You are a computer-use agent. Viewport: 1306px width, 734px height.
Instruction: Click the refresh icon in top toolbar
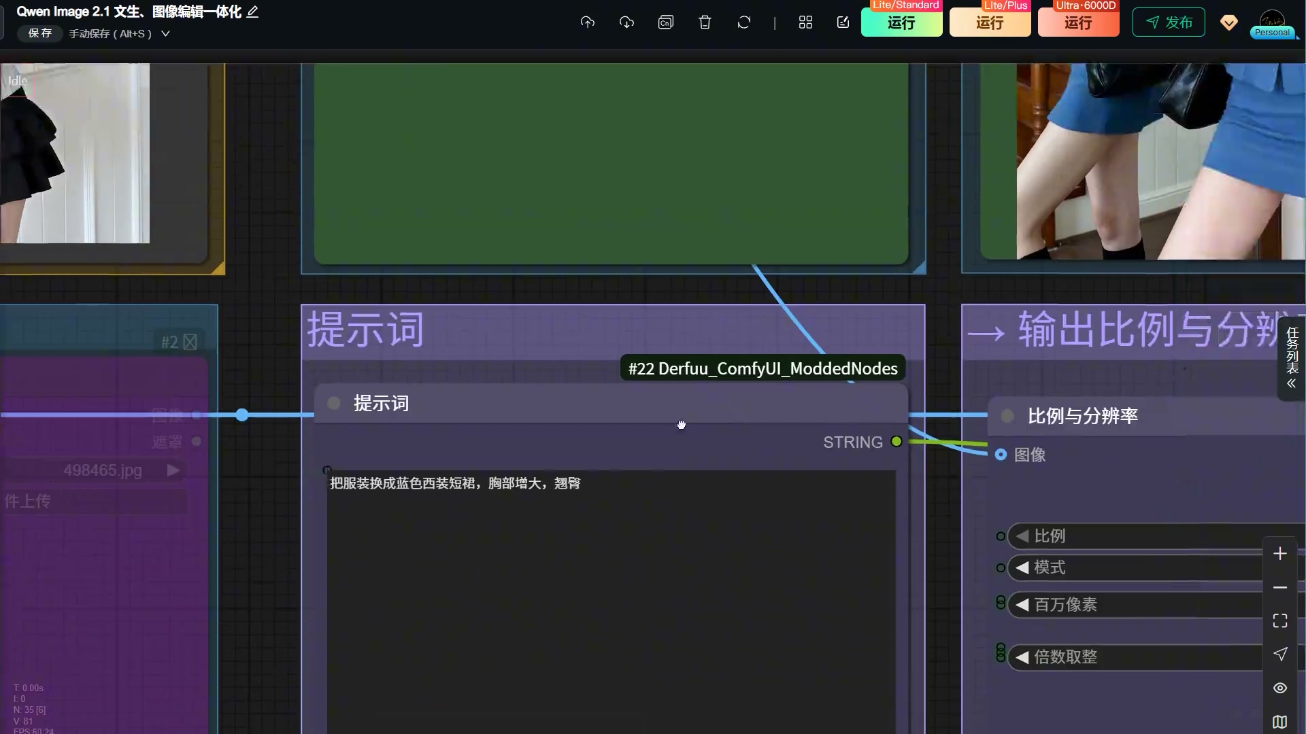(744, 22)
